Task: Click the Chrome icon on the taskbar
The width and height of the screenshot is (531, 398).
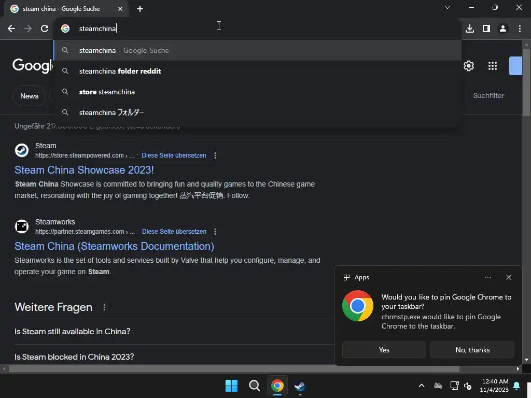Action: pos(277,386)
